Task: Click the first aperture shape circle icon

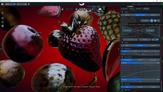Action: tap(125, 20)
